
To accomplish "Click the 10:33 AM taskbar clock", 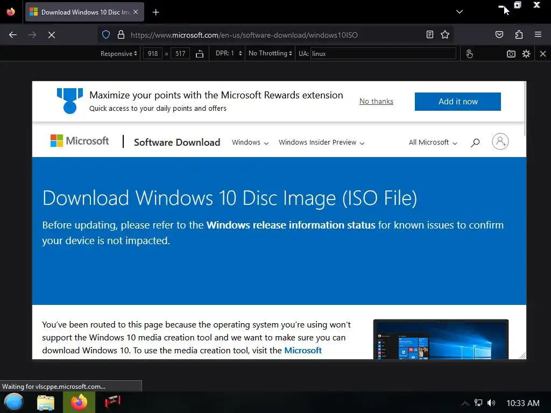I will click(522, 403).
